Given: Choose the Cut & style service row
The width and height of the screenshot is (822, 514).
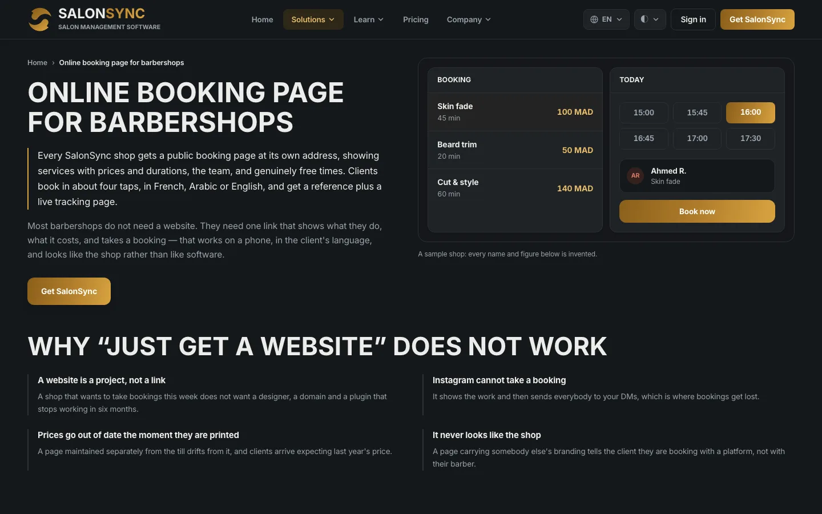Looking at the screenshot, I should pyautogui.click(x=515, y=188).
